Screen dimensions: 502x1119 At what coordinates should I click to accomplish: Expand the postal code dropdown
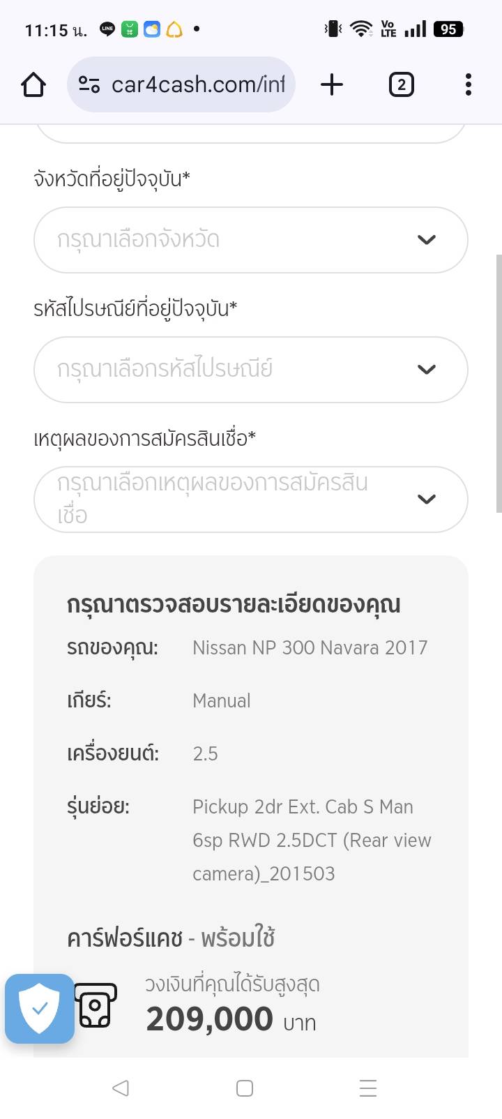pos(230,370)
